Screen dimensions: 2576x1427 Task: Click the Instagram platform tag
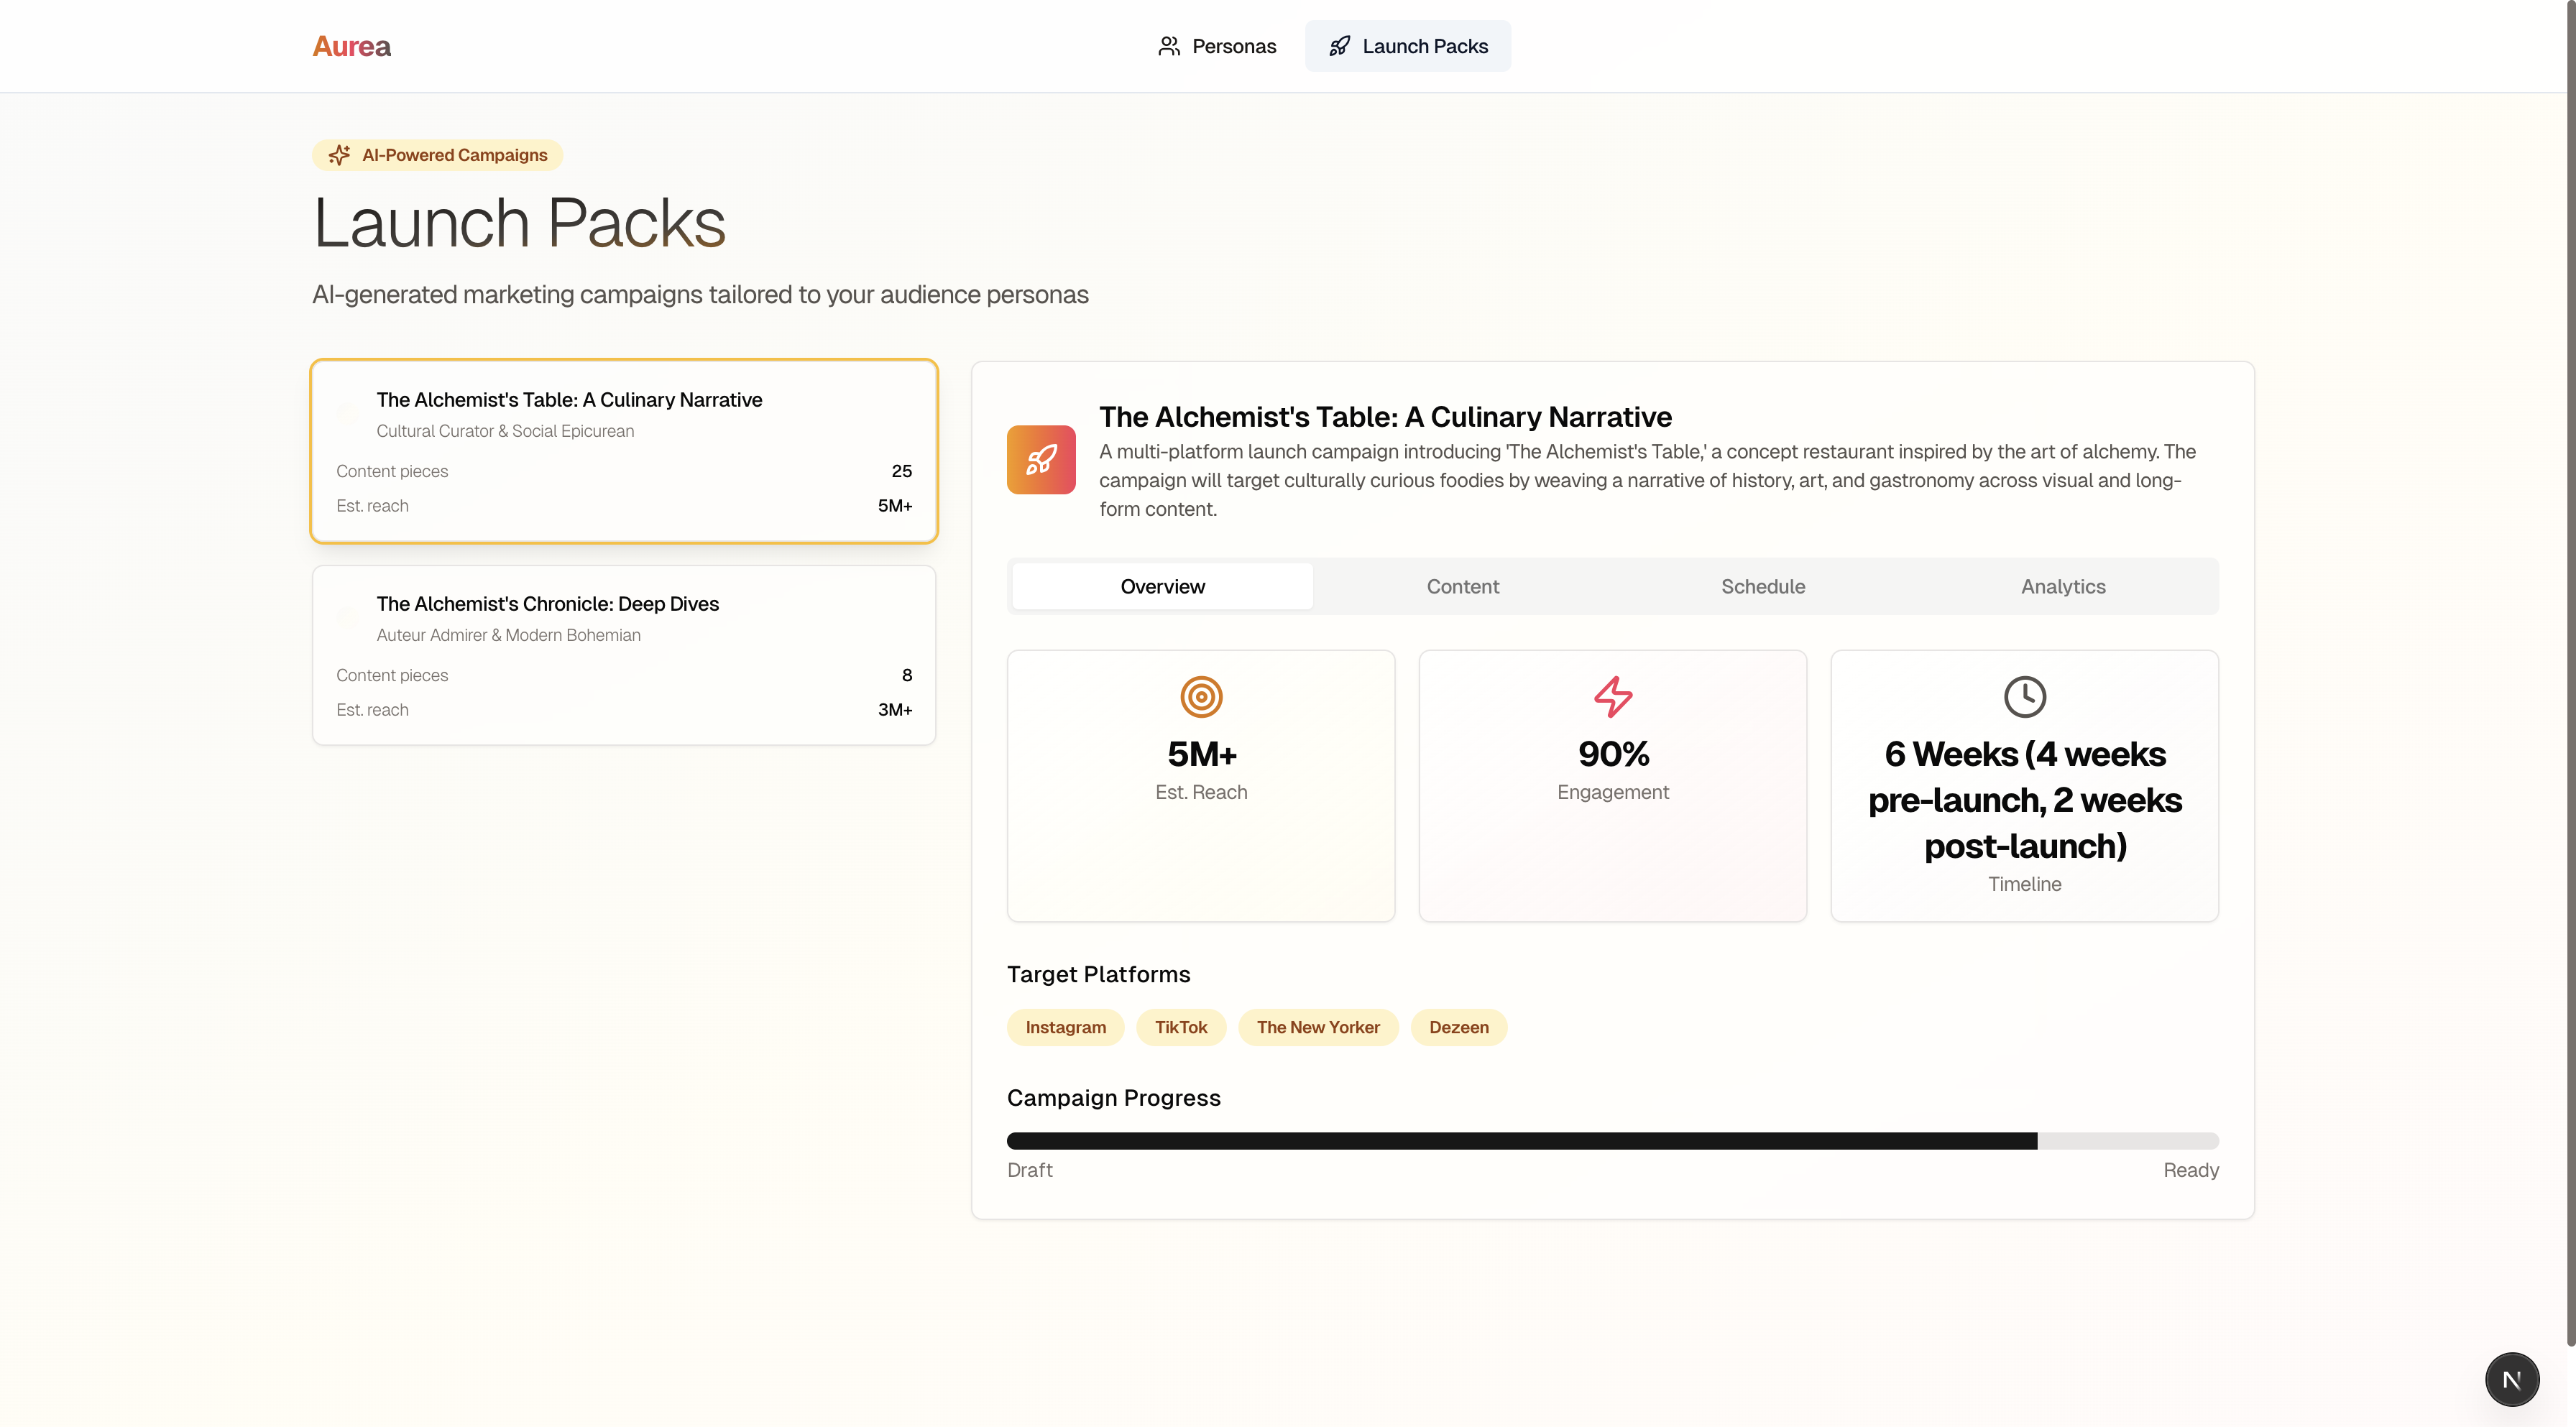(1065, 1027)
